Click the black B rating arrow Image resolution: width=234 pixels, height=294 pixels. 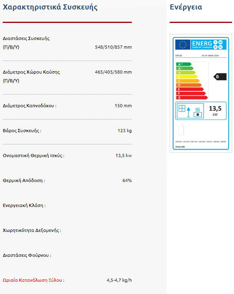tap(220, 77)
